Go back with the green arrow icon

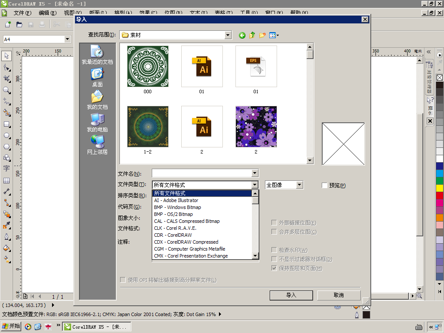[242, 35]
